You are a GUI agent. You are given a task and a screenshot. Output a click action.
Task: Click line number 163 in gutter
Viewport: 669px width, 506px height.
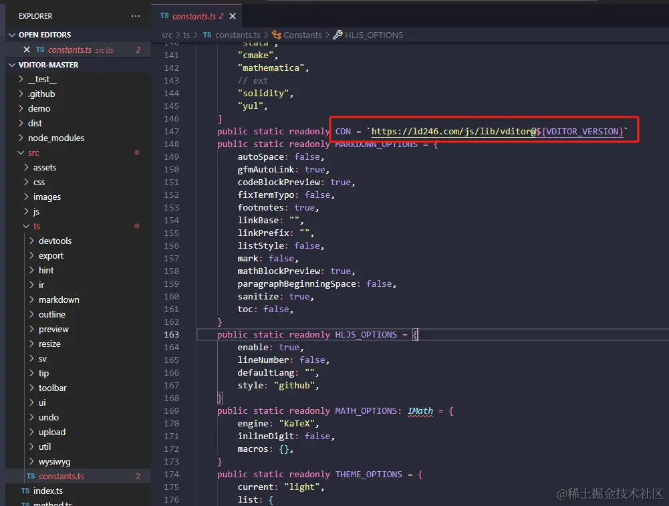pos(171,334)
